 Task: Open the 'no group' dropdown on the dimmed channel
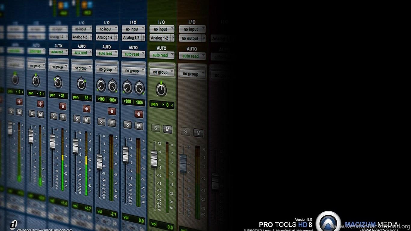pos(192,74)
